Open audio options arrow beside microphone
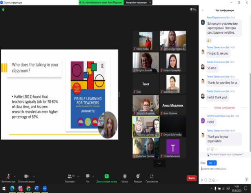 pos(15,176)
